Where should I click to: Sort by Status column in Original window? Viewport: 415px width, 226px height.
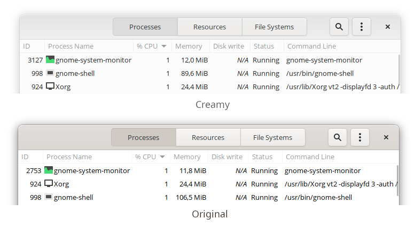tap(265, 157)
